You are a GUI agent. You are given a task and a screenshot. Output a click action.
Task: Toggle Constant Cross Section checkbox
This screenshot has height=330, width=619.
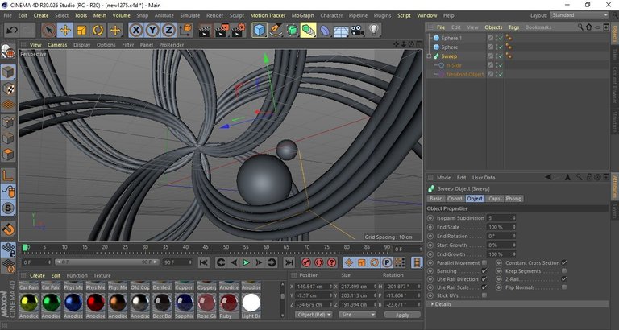pyautogui.click(x=564, y=263)
